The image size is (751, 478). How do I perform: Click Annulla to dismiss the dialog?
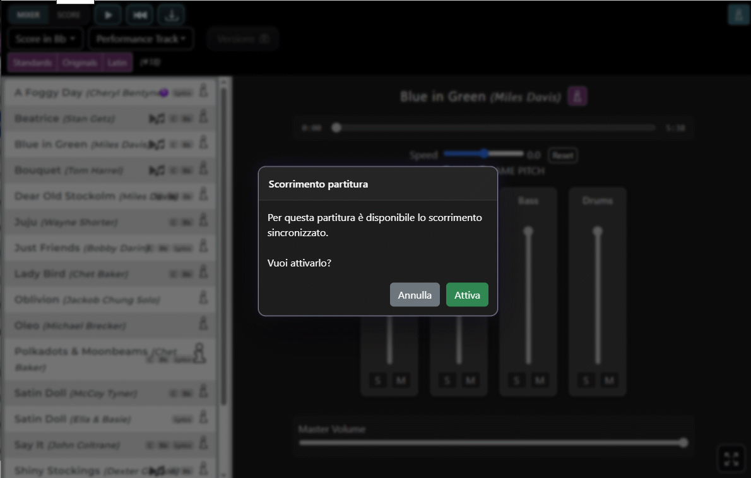[415, 294]
